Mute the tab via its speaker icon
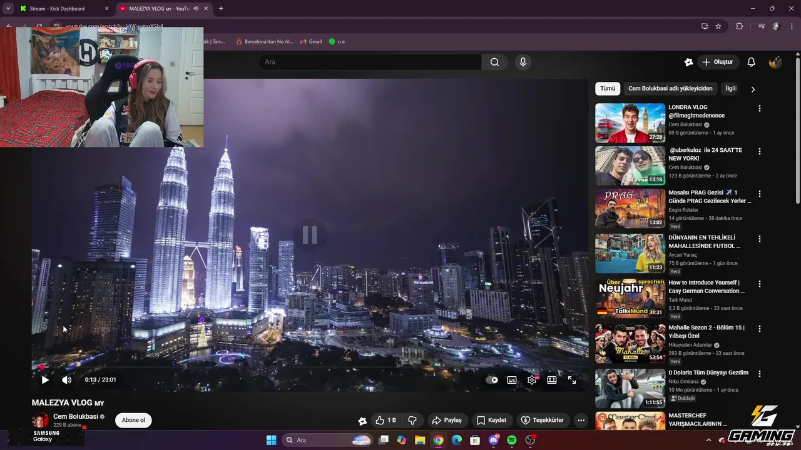 [196, 9]
